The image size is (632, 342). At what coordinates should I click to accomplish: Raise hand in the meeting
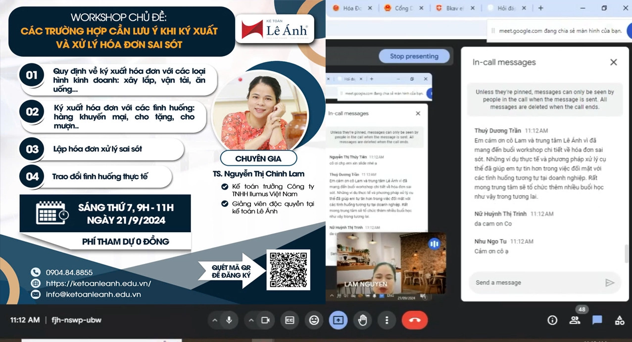coord(363,320)
